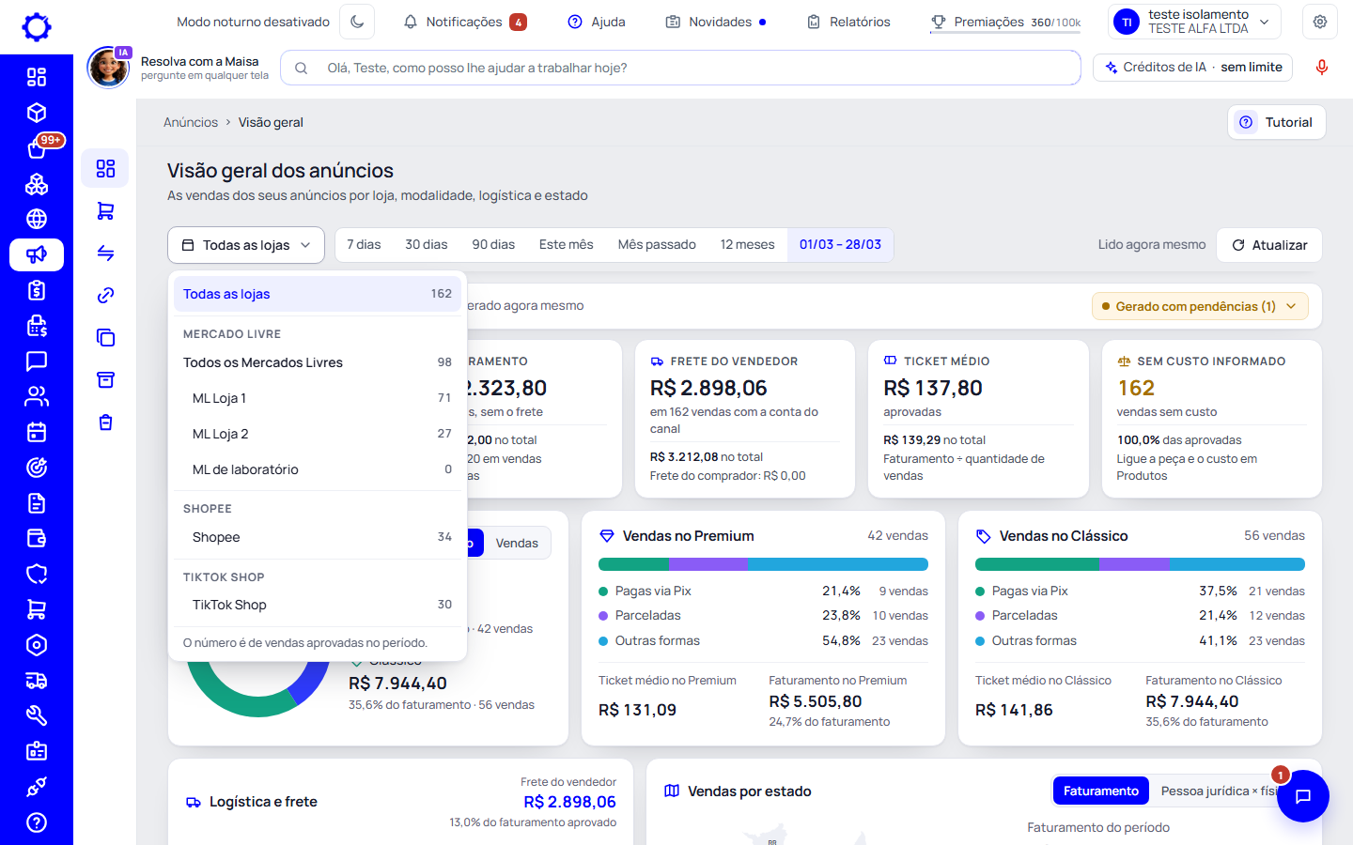Click the red microphone icon
Image resolution: width=1353 pixels, height=845 pixels.
(x=1322, y=68)
